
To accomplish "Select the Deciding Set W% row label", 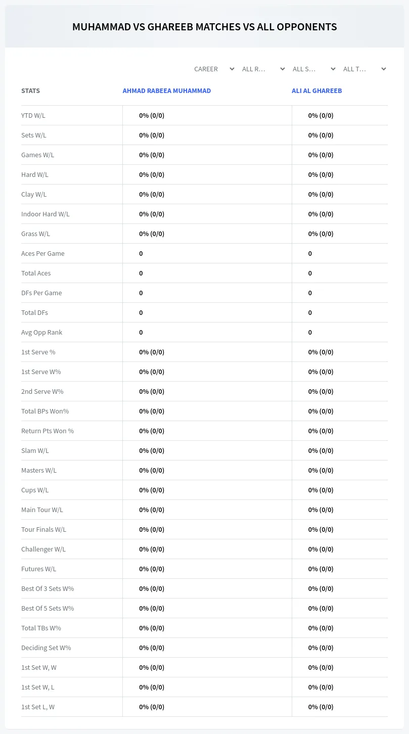I will pos(46,648).
